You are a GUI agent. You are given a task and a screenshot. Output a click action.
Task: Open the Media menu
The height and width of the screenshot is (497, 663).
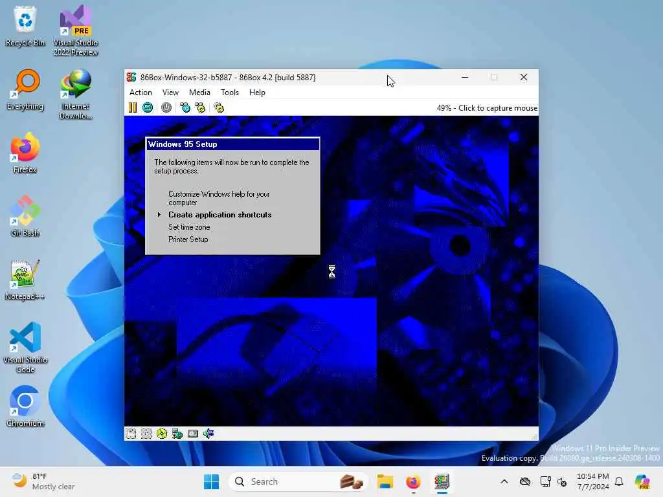(x=199, y=93)
